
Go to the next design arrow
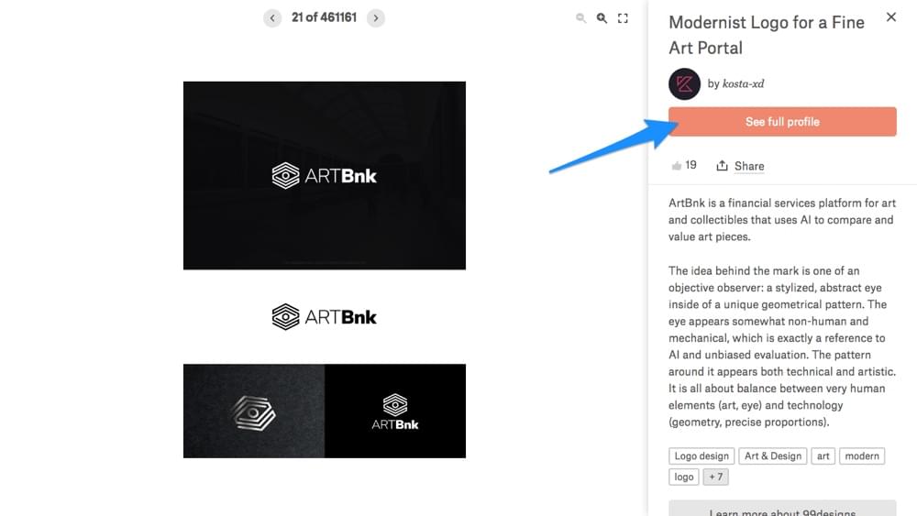click(375, 18)
